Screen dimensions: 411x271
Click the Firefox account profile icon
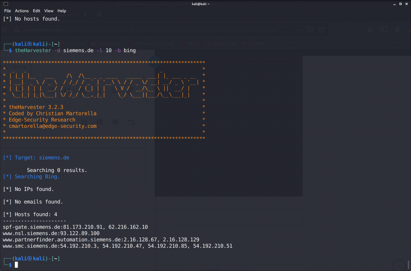[x=397, y=29]
